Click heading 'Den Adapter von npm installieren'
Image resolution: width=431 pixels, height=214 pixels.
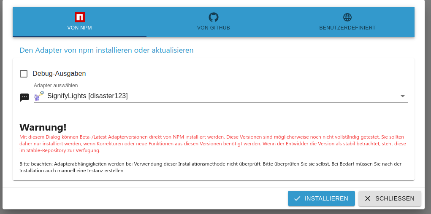pyautogui.click(x=106, y=50)
